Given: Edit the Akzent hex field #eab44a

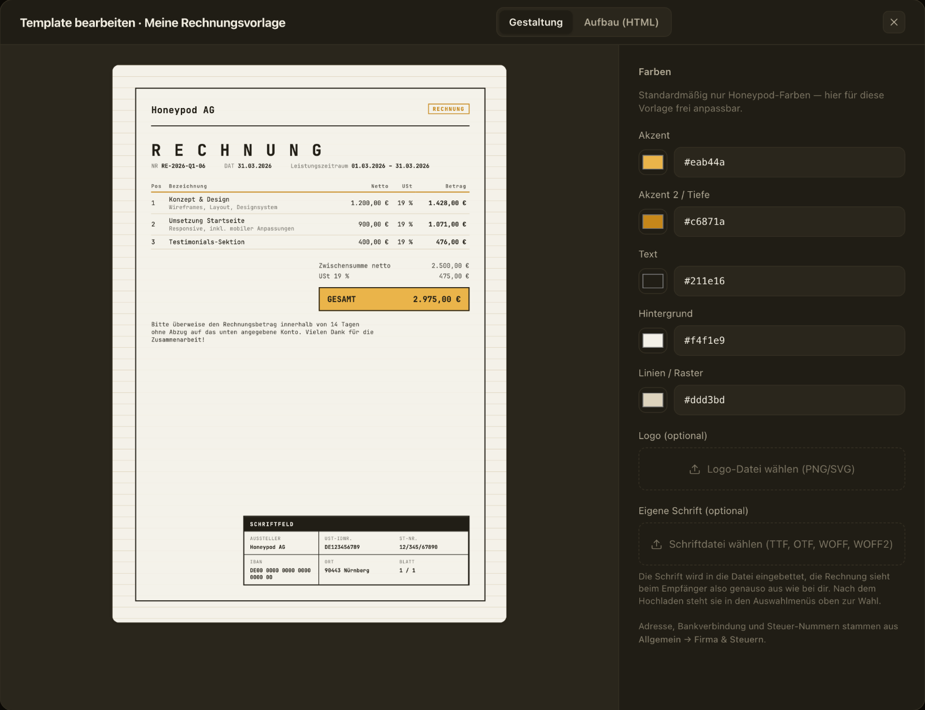Looking at the screenshot, I should [x=789, y=162].
